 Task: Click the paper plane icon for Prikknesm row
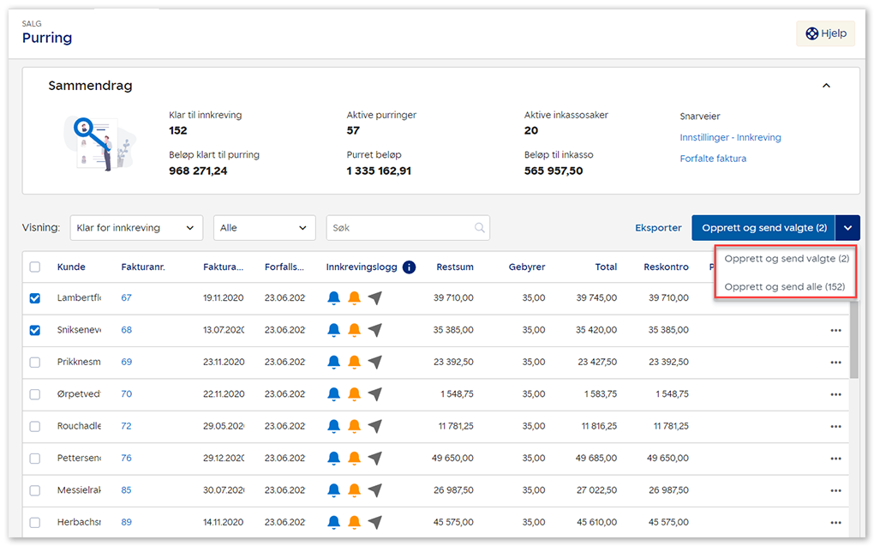coord(374,362)
